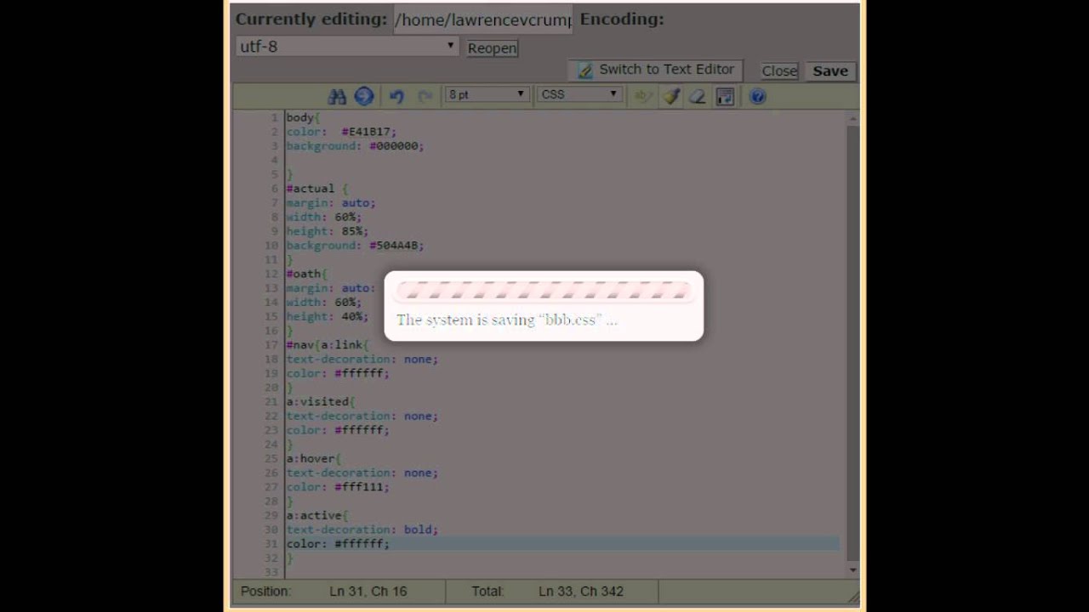Click the line 'color: #E41B17;'
Viewport: 1089px width, 612px height.
click(x=341, y=132)
